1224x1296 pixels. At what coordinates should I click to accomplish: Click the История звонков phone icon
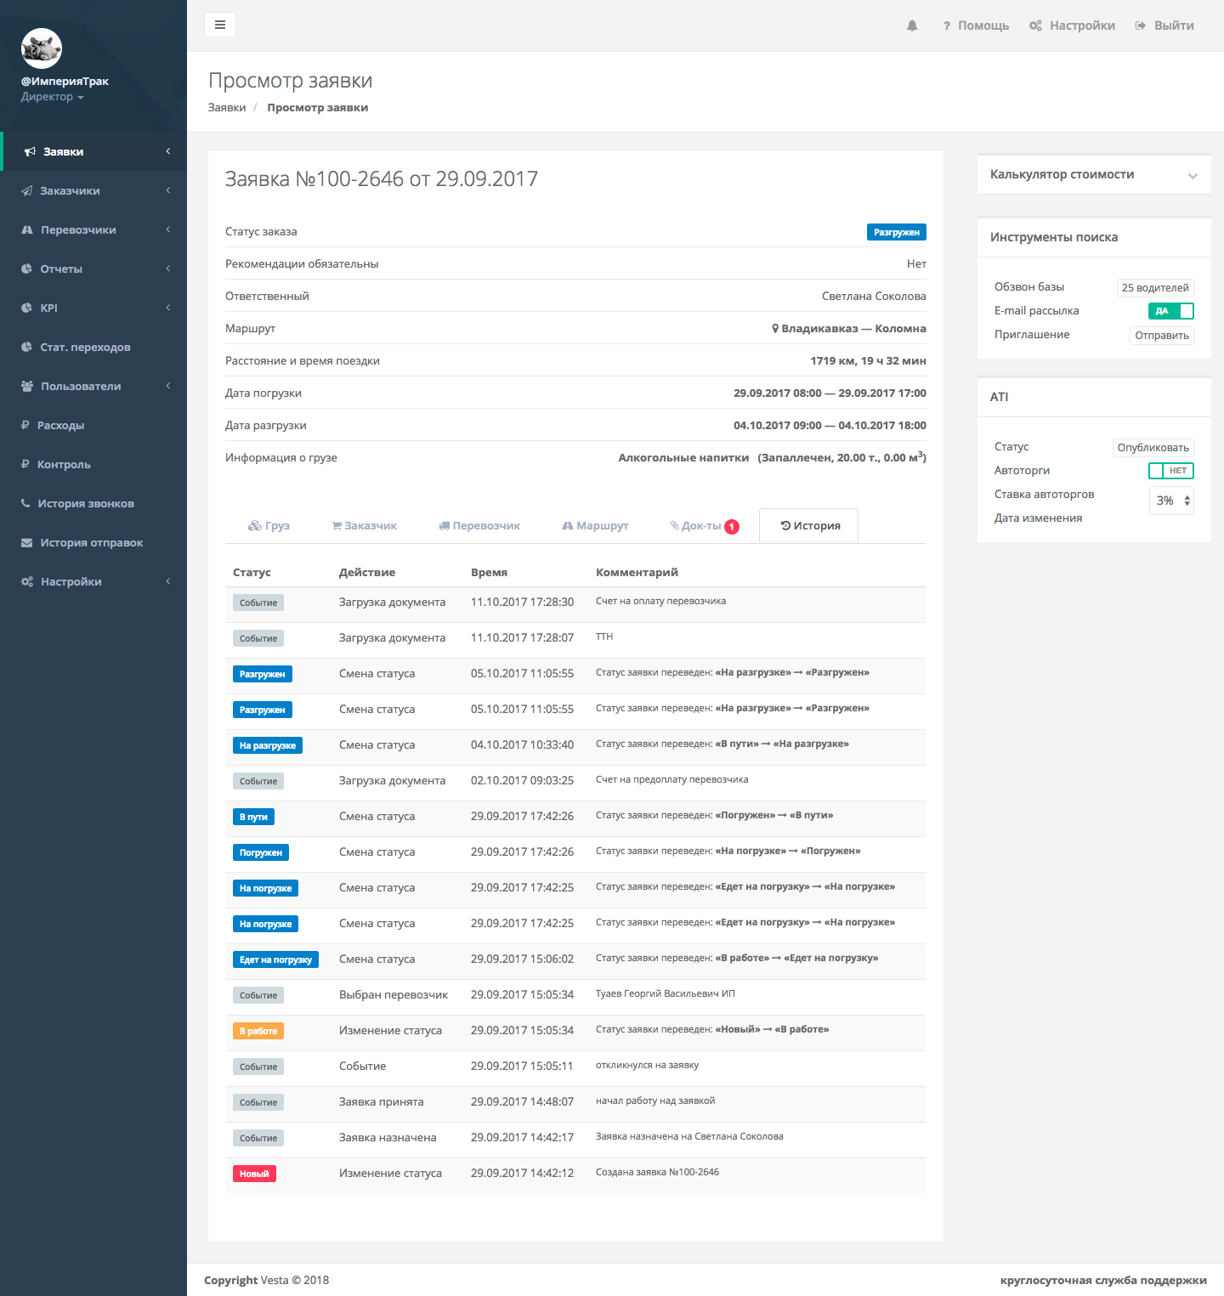tap(25, 504)
